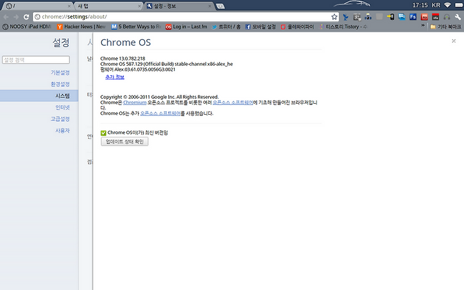Viewport: 464px width, 290px height.
Task: Open the Facebook 모바일 설정 bookmark
Action: pyautogui.click(x=260, y=26)
